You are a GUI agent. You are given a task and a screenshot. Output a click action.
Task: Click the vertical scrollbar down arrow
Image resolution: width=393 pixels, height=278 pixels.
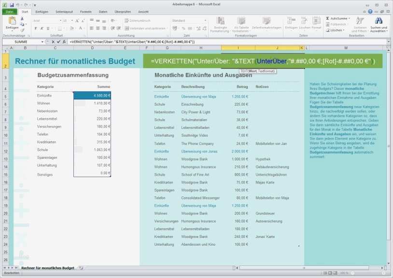[x=389, y=263]
